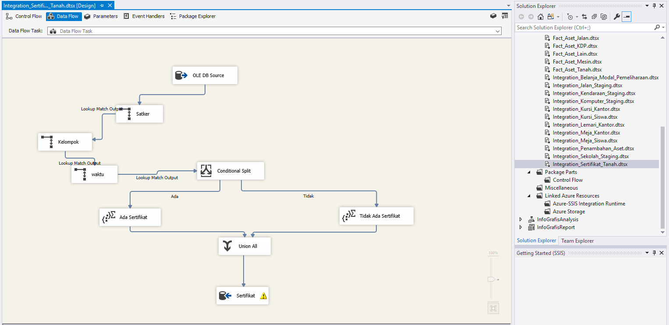Image resolution: width=669 pixels, height=325 pixels.
Task: Expand the InfoGrafisReport project node
Action: tap(520, 227)
